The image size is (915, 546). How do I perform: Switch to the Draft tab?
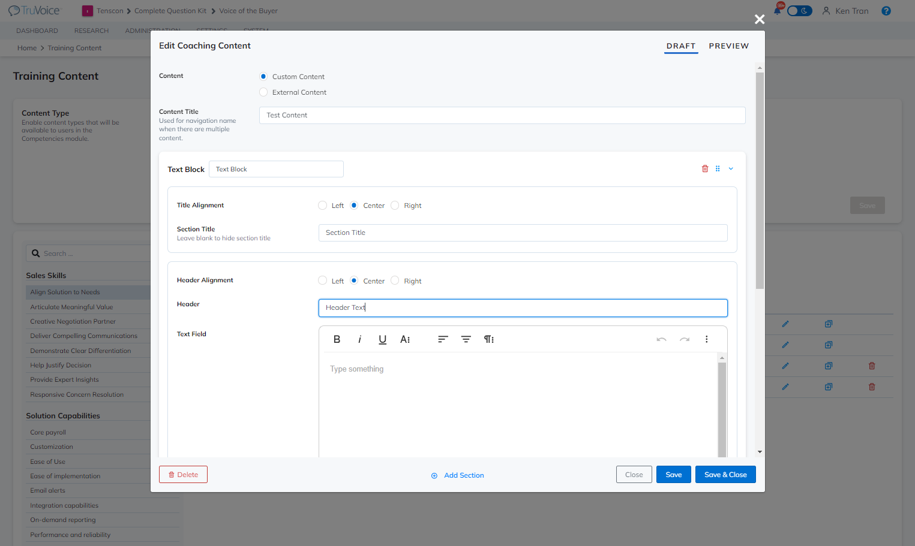[681, 46]
